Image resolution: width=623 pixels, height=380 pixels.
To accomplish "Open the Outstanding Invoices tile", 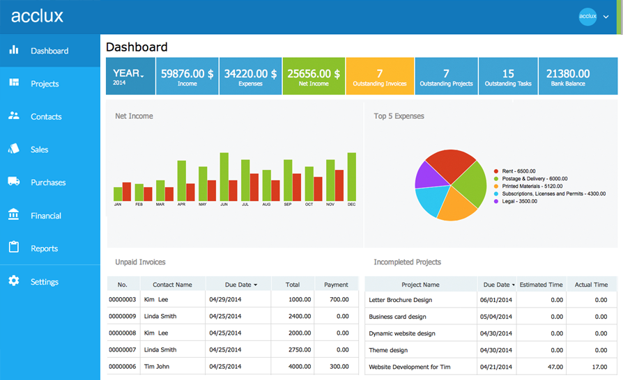I will pos(380,76).
